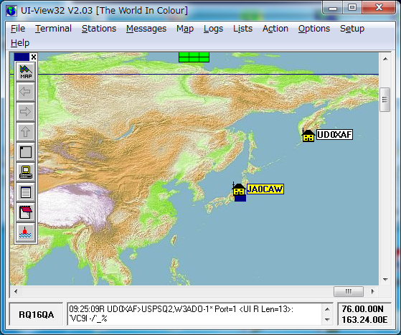The height and width of the screenshot is (335, 401).
Task: Open the Stations menu
Action: (x=99, y=29)
